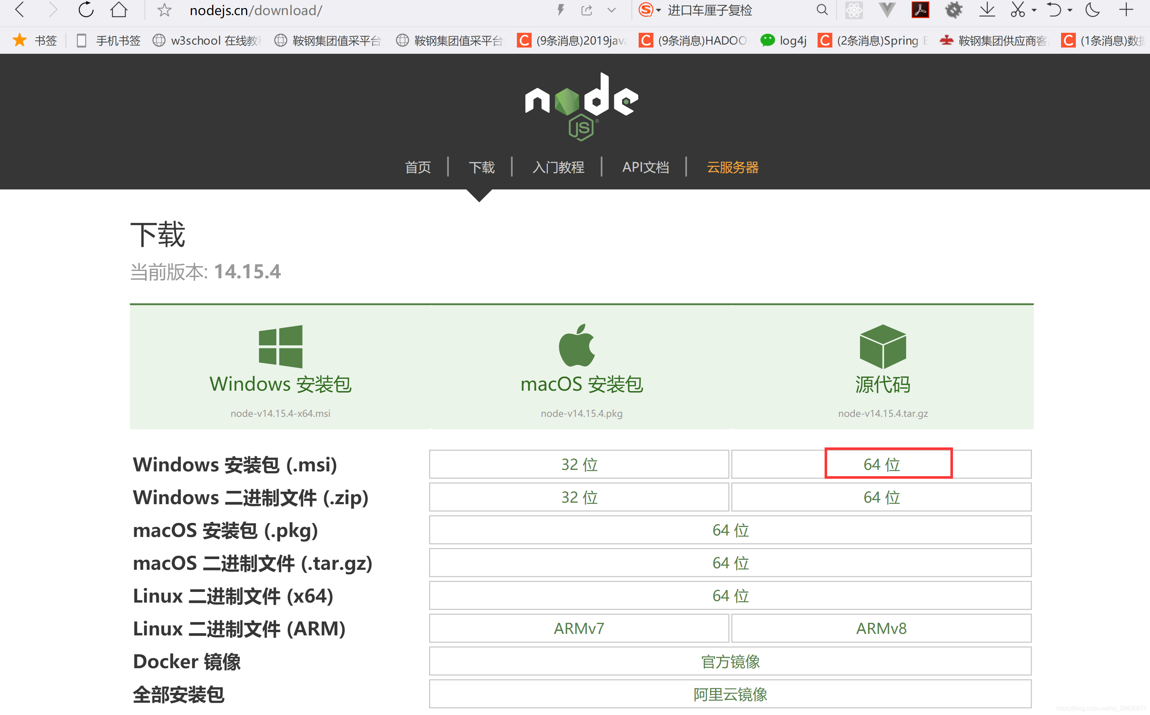Click the Windows installer logo icon
The height and width of the screenshot is (715, 1150).
tap(281, 346)
